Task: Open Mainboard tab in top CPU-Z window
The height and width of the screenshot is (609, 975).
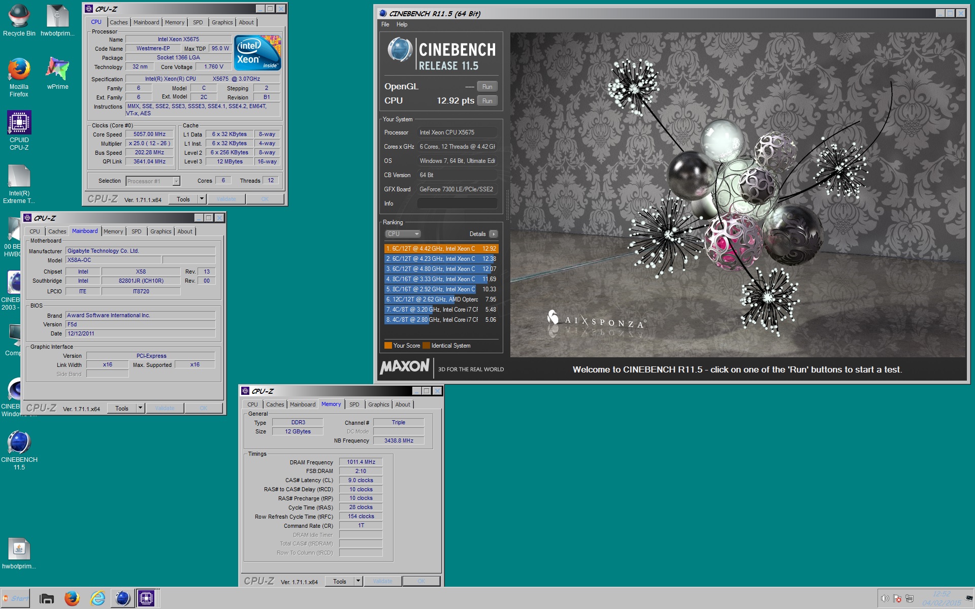Action: (146, 22)
